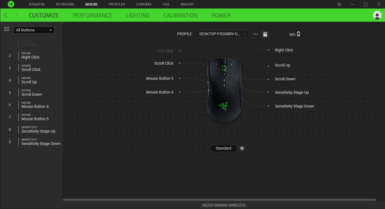Open the HUE tab
This screenshot has width=385, height=209.
166,4
